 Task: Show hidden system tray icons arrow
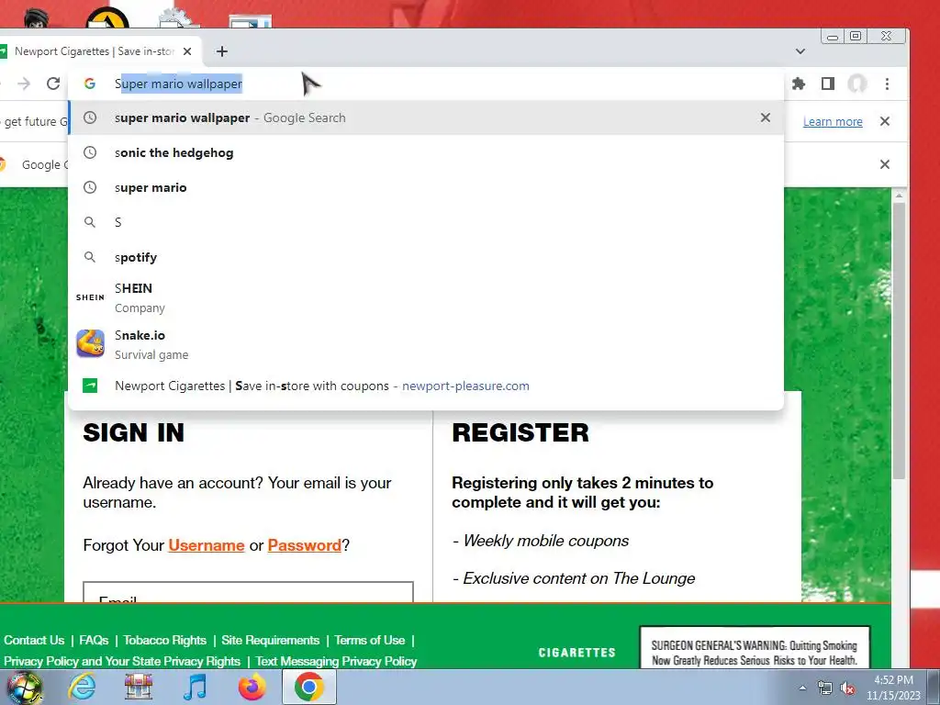[802, 688]
